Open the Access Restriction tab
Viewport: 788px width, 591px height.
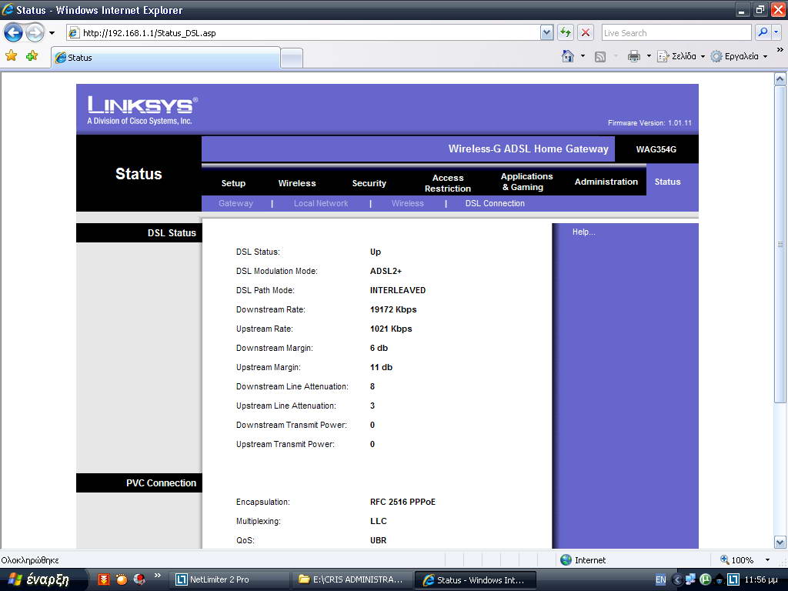[448, 183]
